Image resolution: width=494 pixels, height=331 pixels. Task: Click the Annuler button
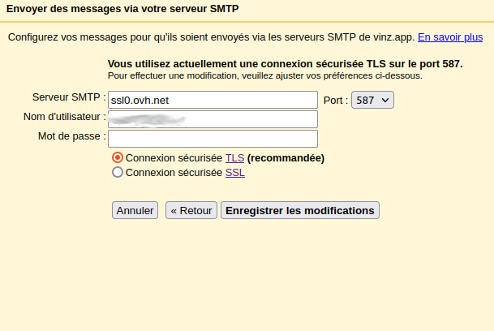coord(135,210)
